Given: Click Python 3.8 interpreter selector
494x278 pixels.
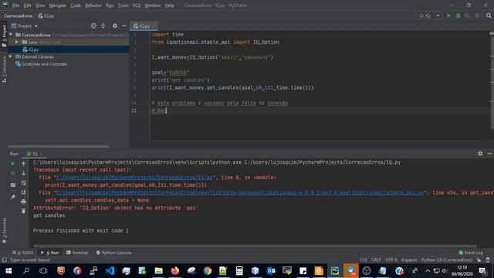Looking at the screenshot, I should coord(447,260).
